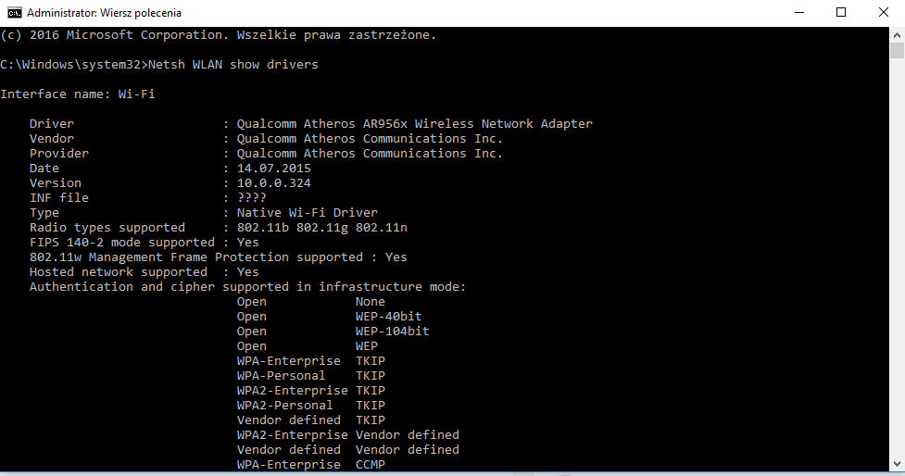Open the Command Prompt system menu icon

click(x=14, y=13)
